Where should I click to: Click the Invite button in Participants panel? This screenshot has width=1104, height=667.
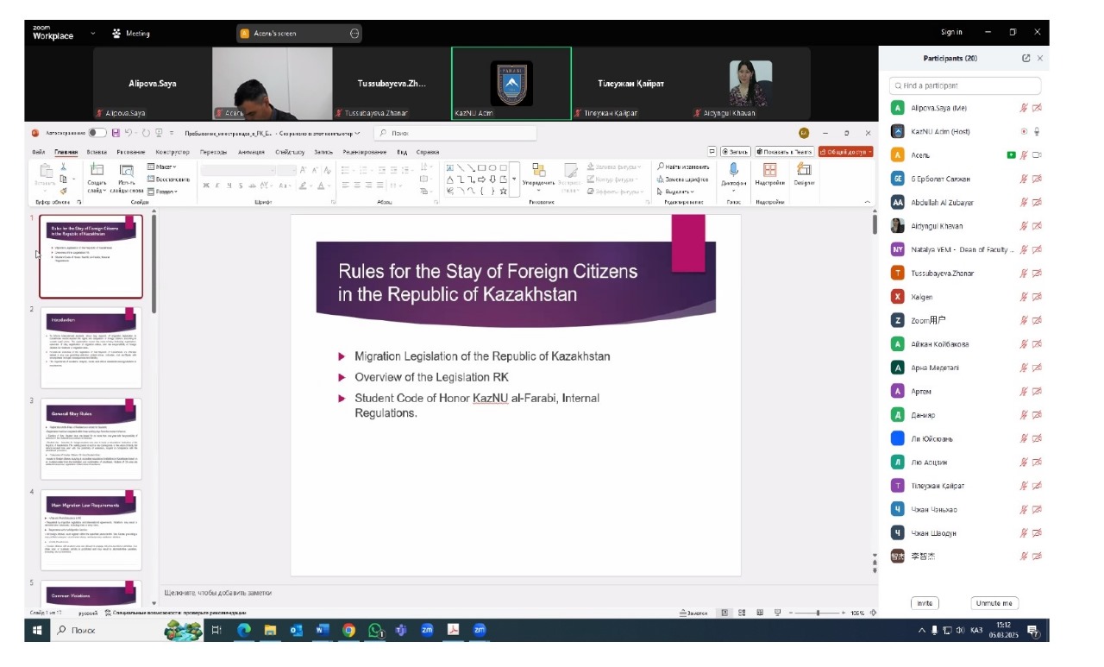[925, 603]
